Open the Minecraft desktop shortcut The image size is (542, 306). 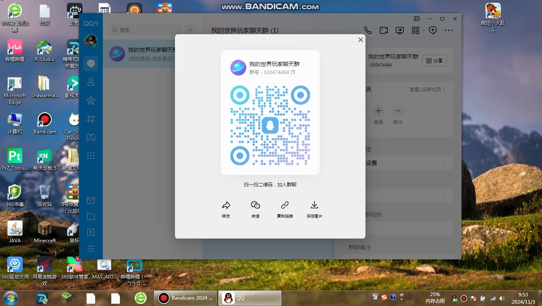45,232
